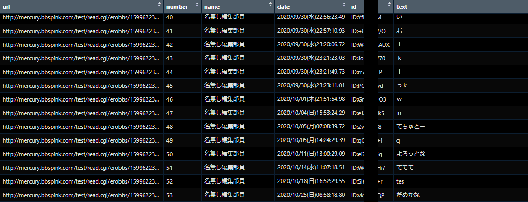Click the url cell in row 53
Image resolution: width=528 pixels, height=202 pixels.
82,195
